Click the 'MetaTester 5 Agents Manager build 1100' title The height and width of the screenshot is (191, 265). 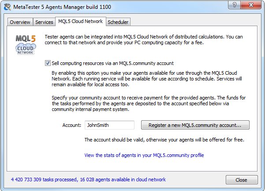[x=62, y=7]
